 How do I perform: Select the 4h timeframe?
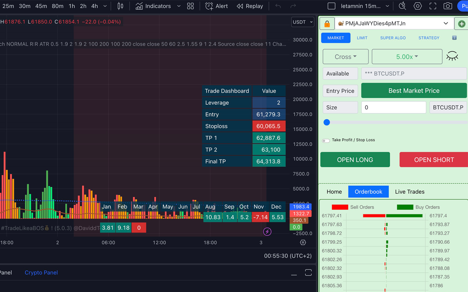click(95, 6)
